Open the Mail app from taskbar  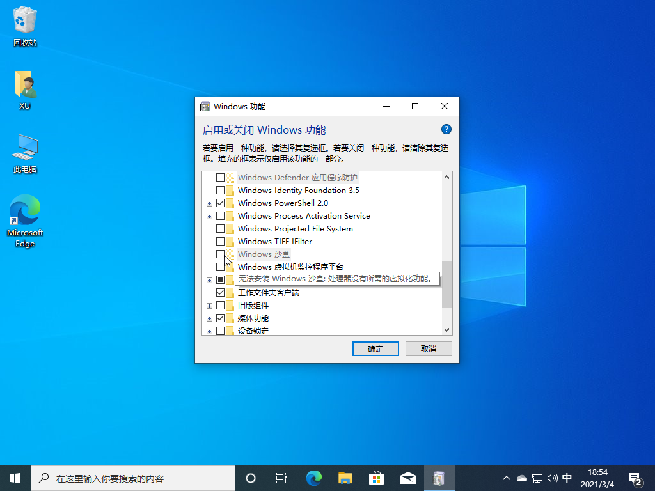pos(407,478)
